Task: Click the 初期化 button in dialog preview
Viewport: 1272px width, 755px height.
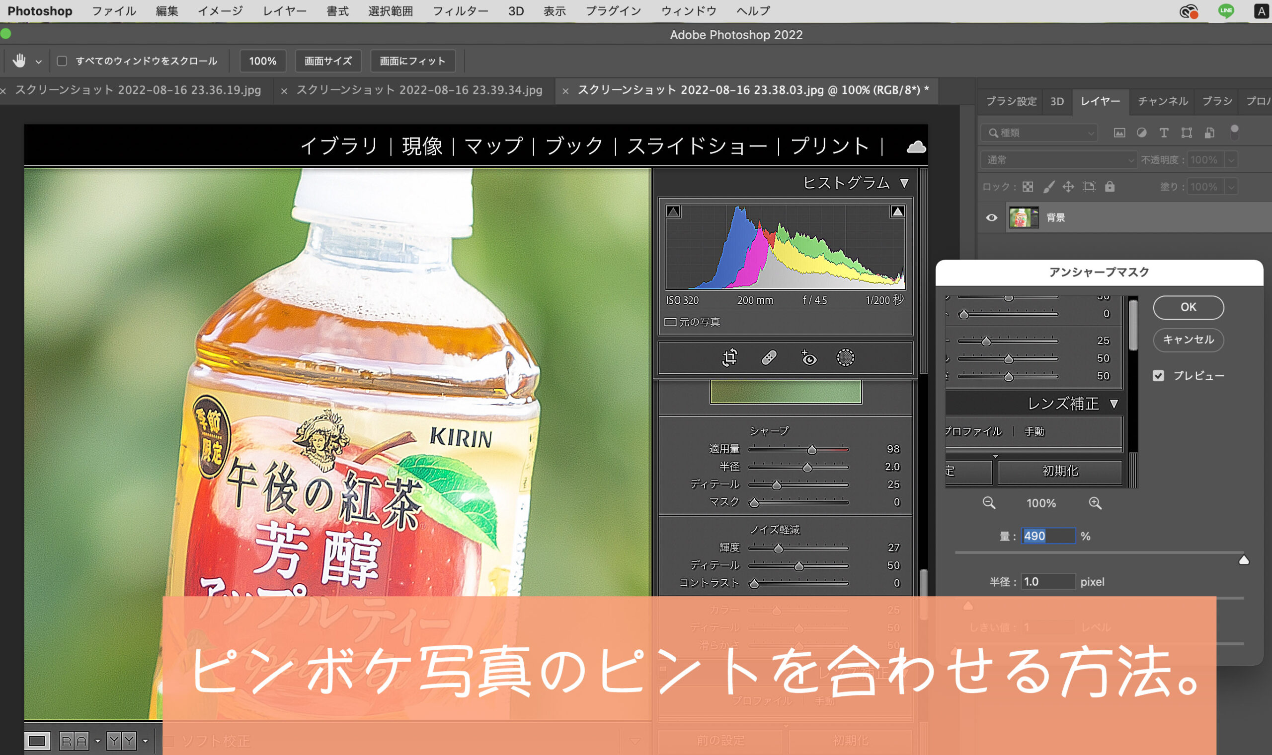Action: 1060,471
